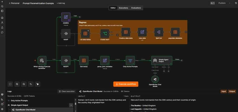The image size is (238, 112).
Task: Open the Home icon in left sidebar
Action: [x=2, y=18]
